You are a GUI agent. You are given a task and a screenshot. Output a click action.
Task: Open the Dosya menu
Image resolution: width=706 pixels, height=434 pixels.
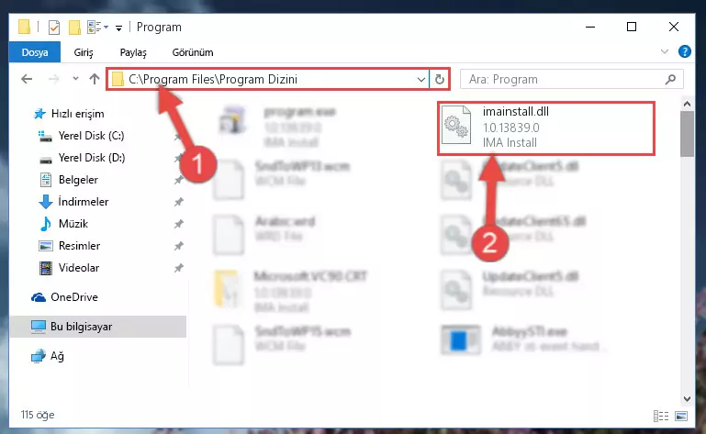[35, 52]
